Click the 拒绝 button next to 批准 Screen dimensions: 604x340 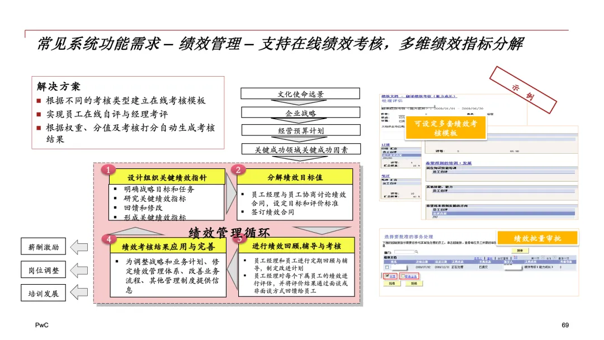click(x=414, y=284)
